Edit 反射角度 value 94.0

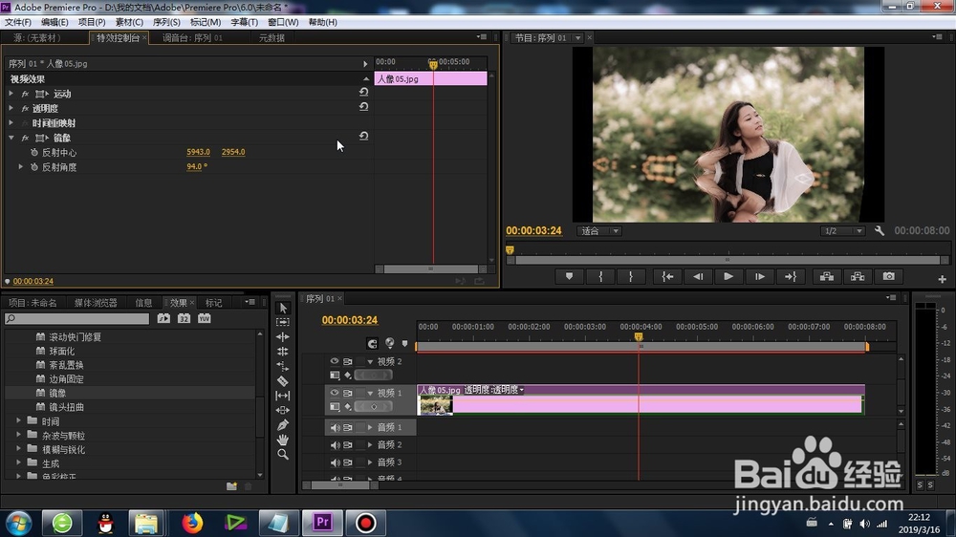[x=196, y=166]
